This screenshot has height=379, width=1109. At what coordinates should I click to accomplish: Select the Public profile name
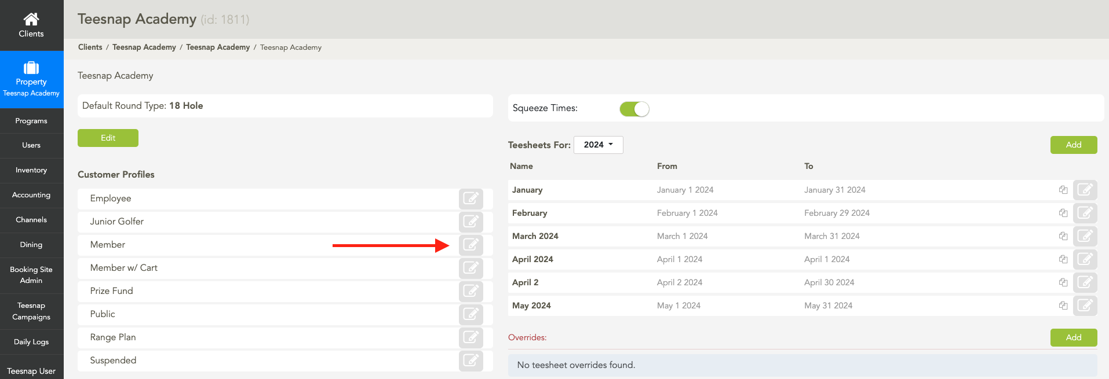(103, 314)
